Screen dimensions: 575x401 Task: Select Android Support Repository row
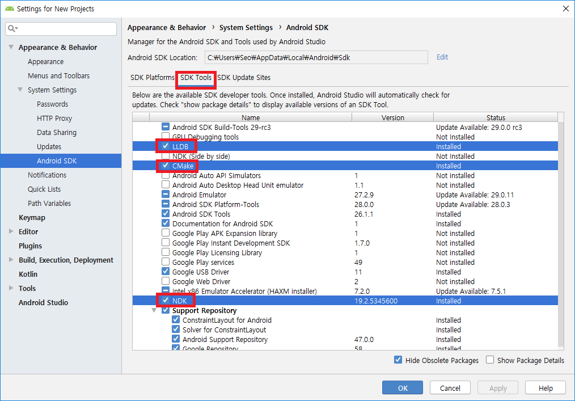[345, 339]
